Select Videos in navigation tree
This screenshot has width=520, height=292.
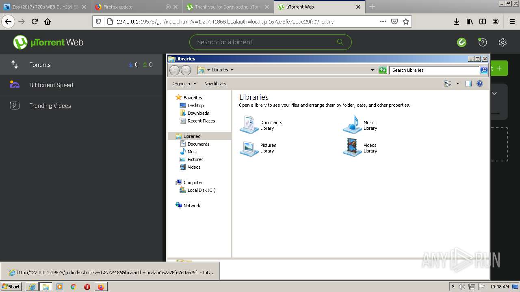tap(194, 167)
